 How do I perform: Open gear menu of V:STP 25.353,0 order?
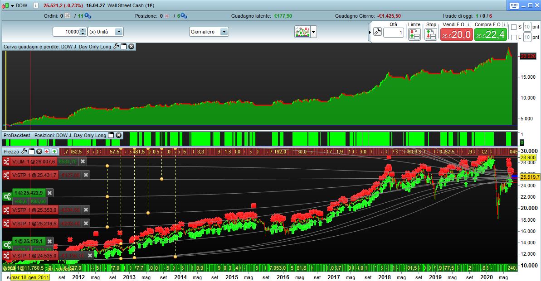coord(6,210)
